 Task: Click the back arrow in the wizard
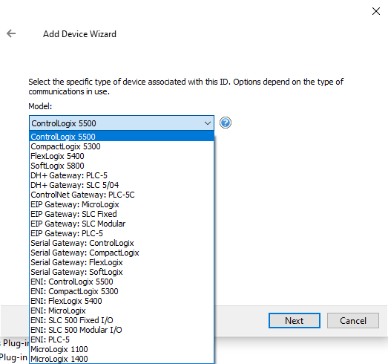pyautogui.click(x=11, y=33)
